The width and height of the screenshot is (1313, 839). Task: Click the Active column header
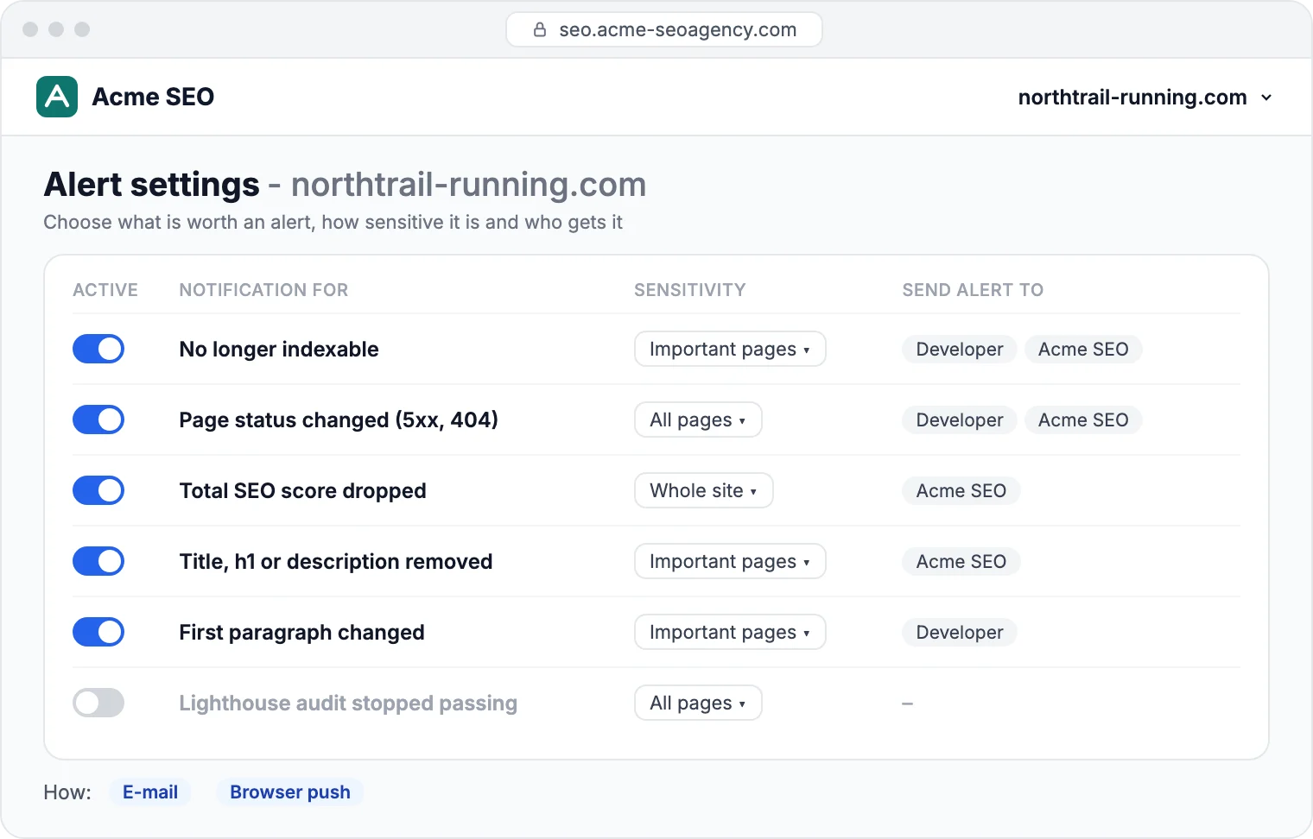[105, 290]
